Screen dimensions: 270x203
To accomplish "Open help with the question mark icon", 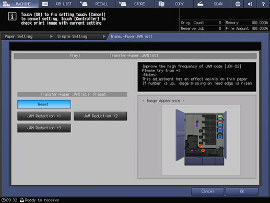I will (x=263, y=4).
